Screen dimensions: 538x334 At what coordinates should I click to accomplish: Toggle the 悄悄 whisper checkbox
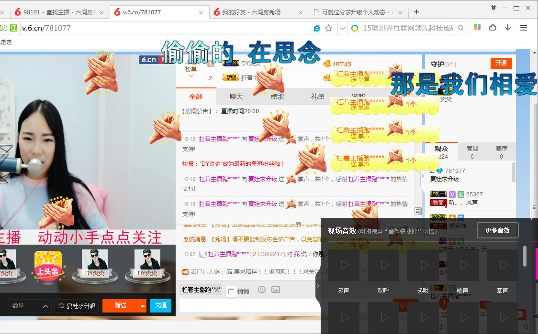[231, 291]
